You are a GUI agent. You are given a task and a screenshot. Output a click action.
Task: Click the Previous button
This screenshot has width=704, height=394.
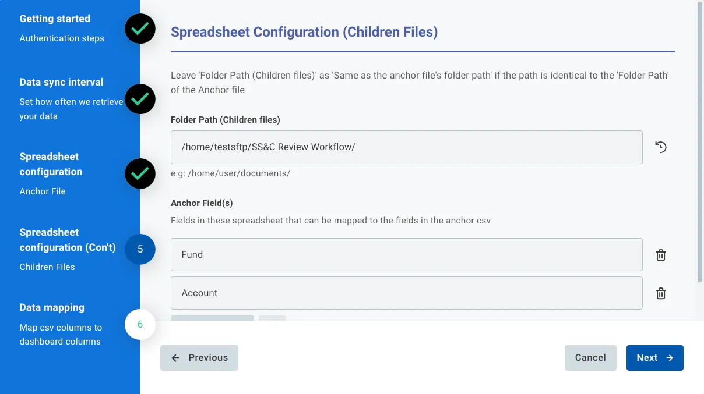tap(199, 358)
